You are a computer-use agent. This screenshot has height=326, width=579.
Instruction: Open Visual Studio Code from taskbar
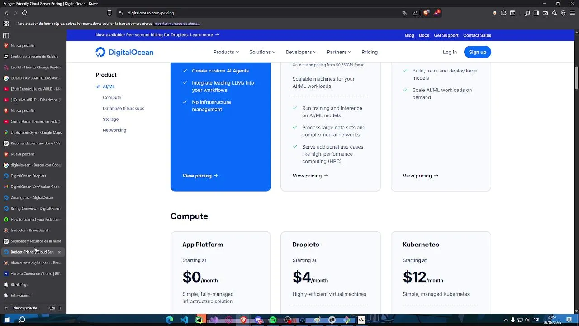(x=184, y=320)
